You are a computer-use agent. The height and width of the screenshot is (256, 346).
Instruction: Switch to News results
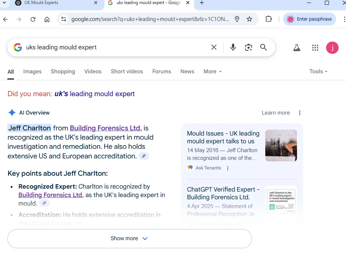(x=187, y=71)
